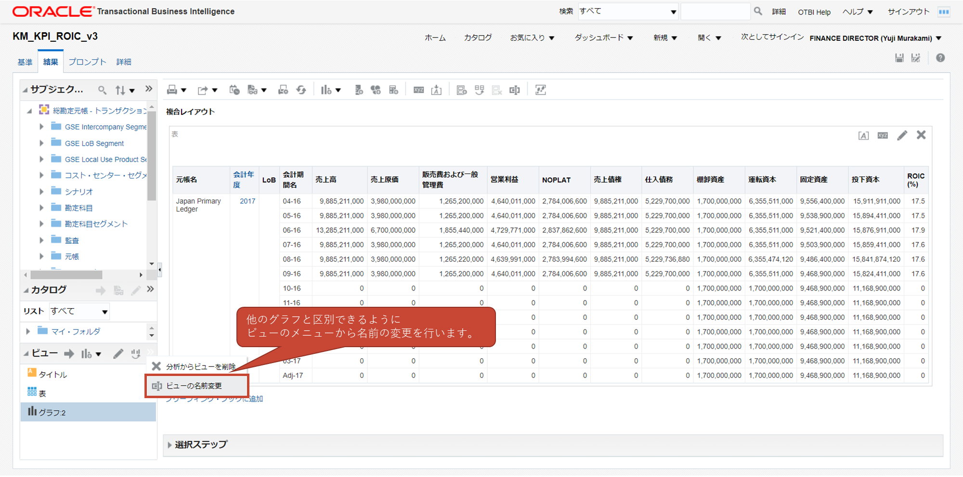
Task: Open the お気に入り menu
Action: [532, 38]
